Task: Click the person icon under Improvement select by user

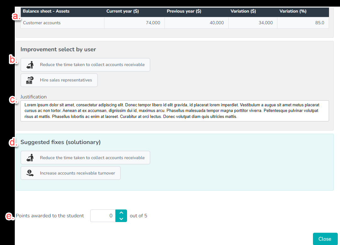Action: [x=30, y=64]
